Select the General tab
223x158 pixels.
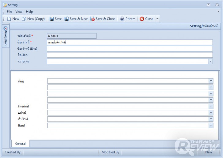(x=20, y=144)
